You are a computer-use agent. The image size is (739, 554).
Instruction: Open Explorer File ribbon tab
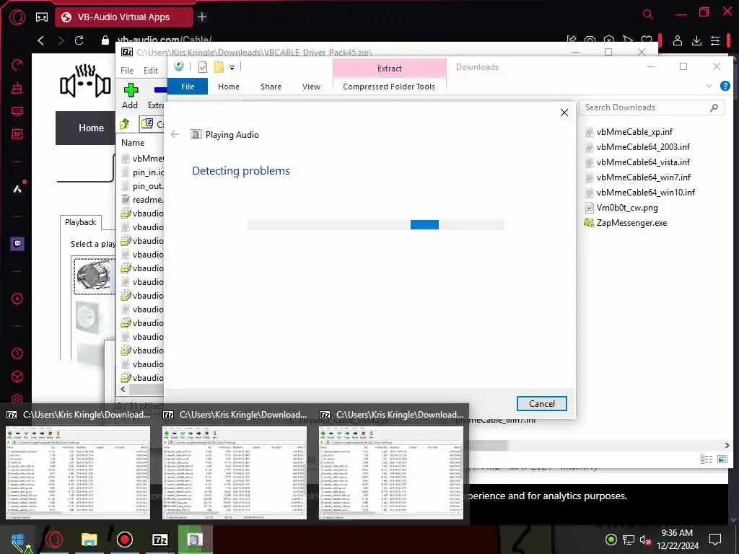click(x=188, y=87)
